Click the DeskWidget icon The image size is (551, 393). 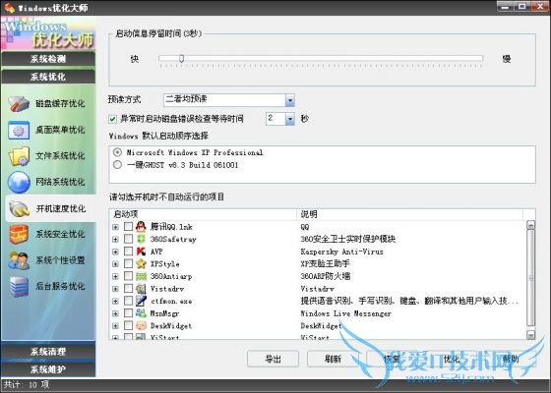[141, 325]
